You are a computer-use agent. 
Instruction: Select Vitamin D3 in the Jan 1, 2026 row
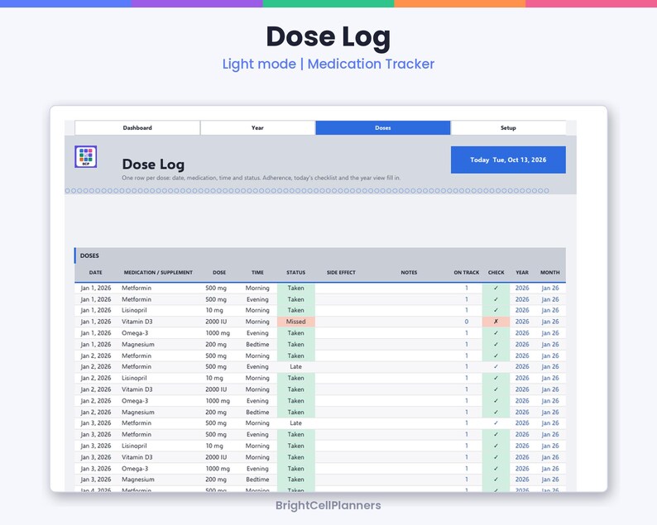pyautogui.click(x=137, y=322)
